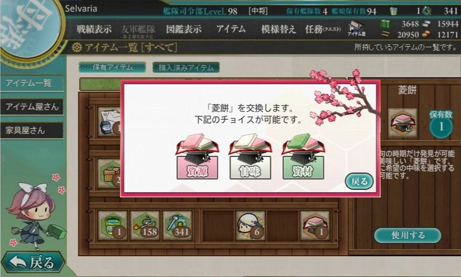Screen dimensions: 461x277
Task: Switch to the 購入済みアイテム tab
Action: pos(186,68)
